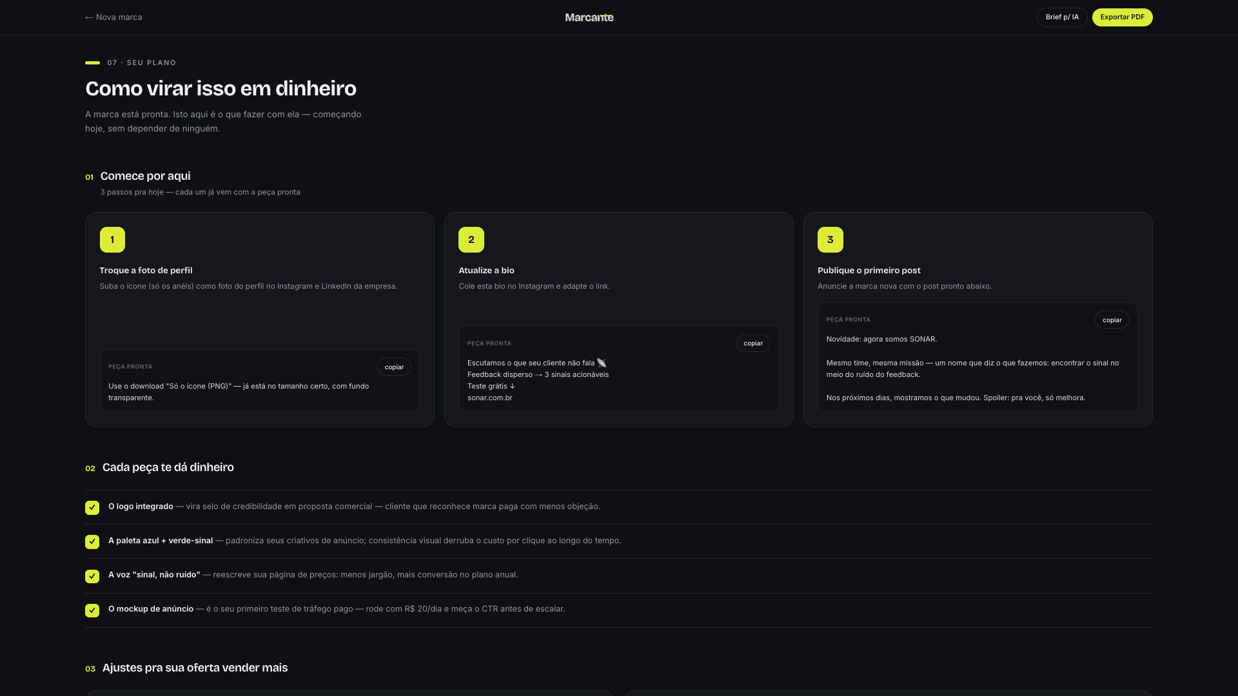Click the step 3 number badge
Viewport: 1238px width, 696px height.
pyautogui.click(x=830, y=240)
